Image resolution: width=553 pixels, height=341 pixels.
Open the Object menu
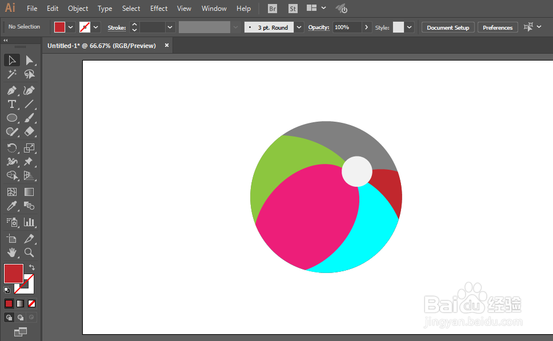[x=78, y=9]
